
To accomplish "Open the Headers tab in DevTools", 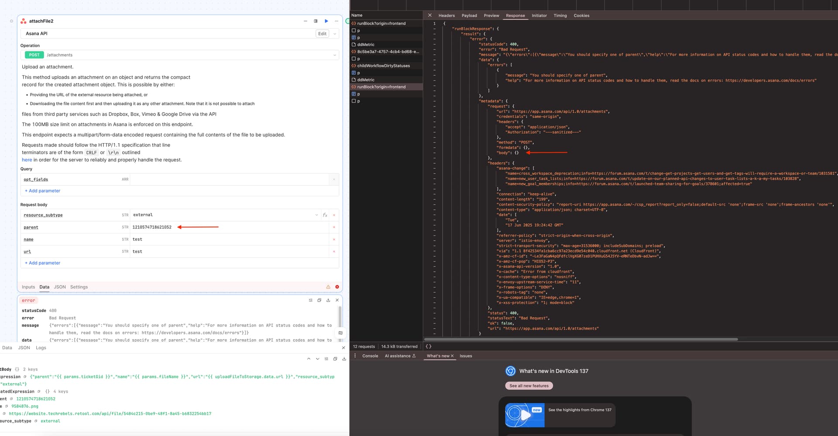I will coord(446,15).
